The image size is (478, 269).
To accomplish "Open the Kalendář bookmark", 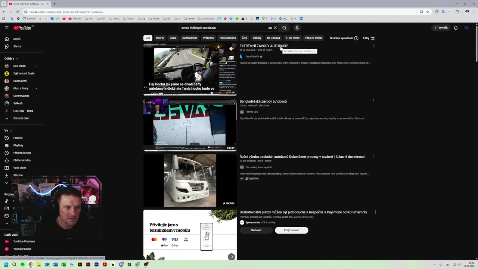I will pos(29,19).
